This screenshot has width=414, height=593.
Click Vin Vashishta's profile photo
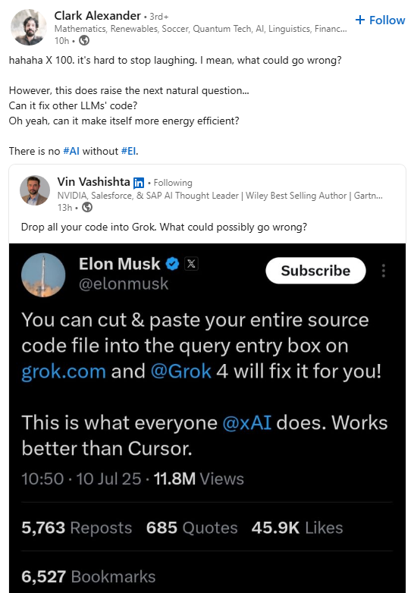click(35, 190)
